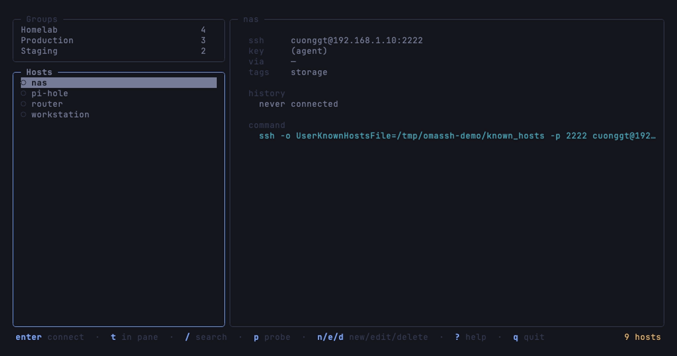This screenshot has width=677, height=356.
Task: Click the t in pane shortcut
Action: [x=134, y=337]
